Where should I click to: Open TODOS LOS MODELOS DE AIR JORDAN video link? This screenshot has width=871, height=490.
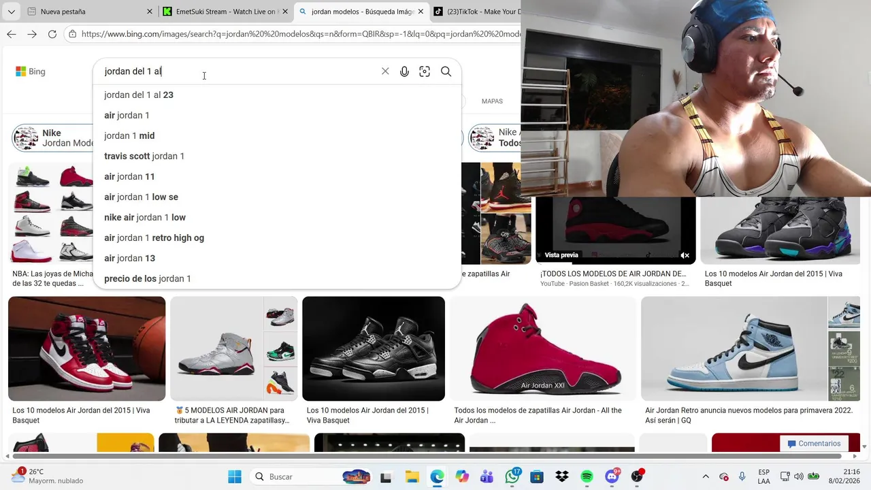(613, 274)
